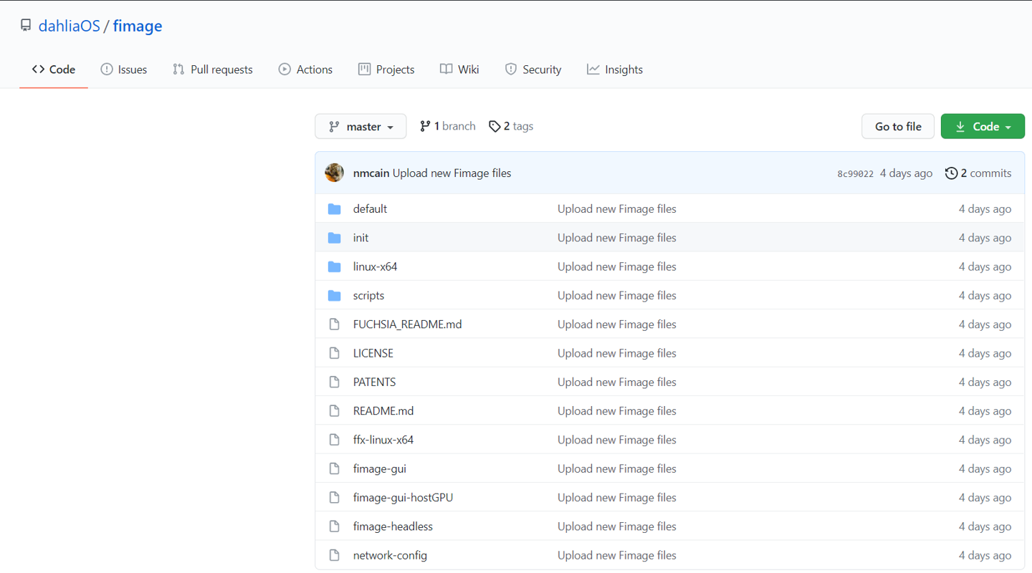Open the ffx-linux-x64 file
Image resolution: width=1032 pixels, height=573 pixels.
tap(383, 440)
